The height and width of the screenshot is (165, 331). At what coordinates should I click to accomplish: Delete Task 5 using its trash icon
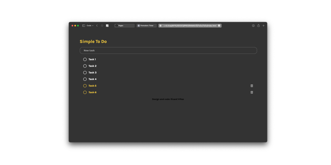tap(252, 86)
